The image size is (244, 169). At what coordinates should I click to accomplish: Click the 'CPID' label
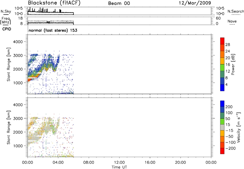click(x=7, y=29)
